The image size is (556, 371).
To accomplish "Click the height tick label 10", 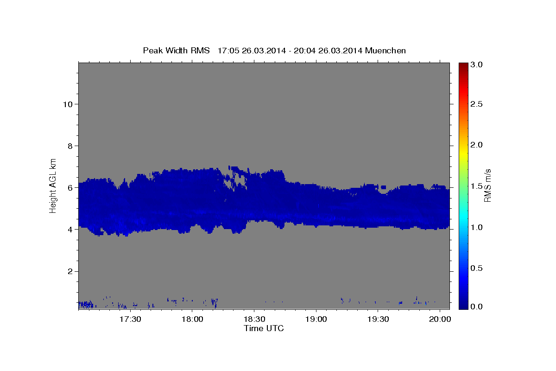I will (68, 104).
